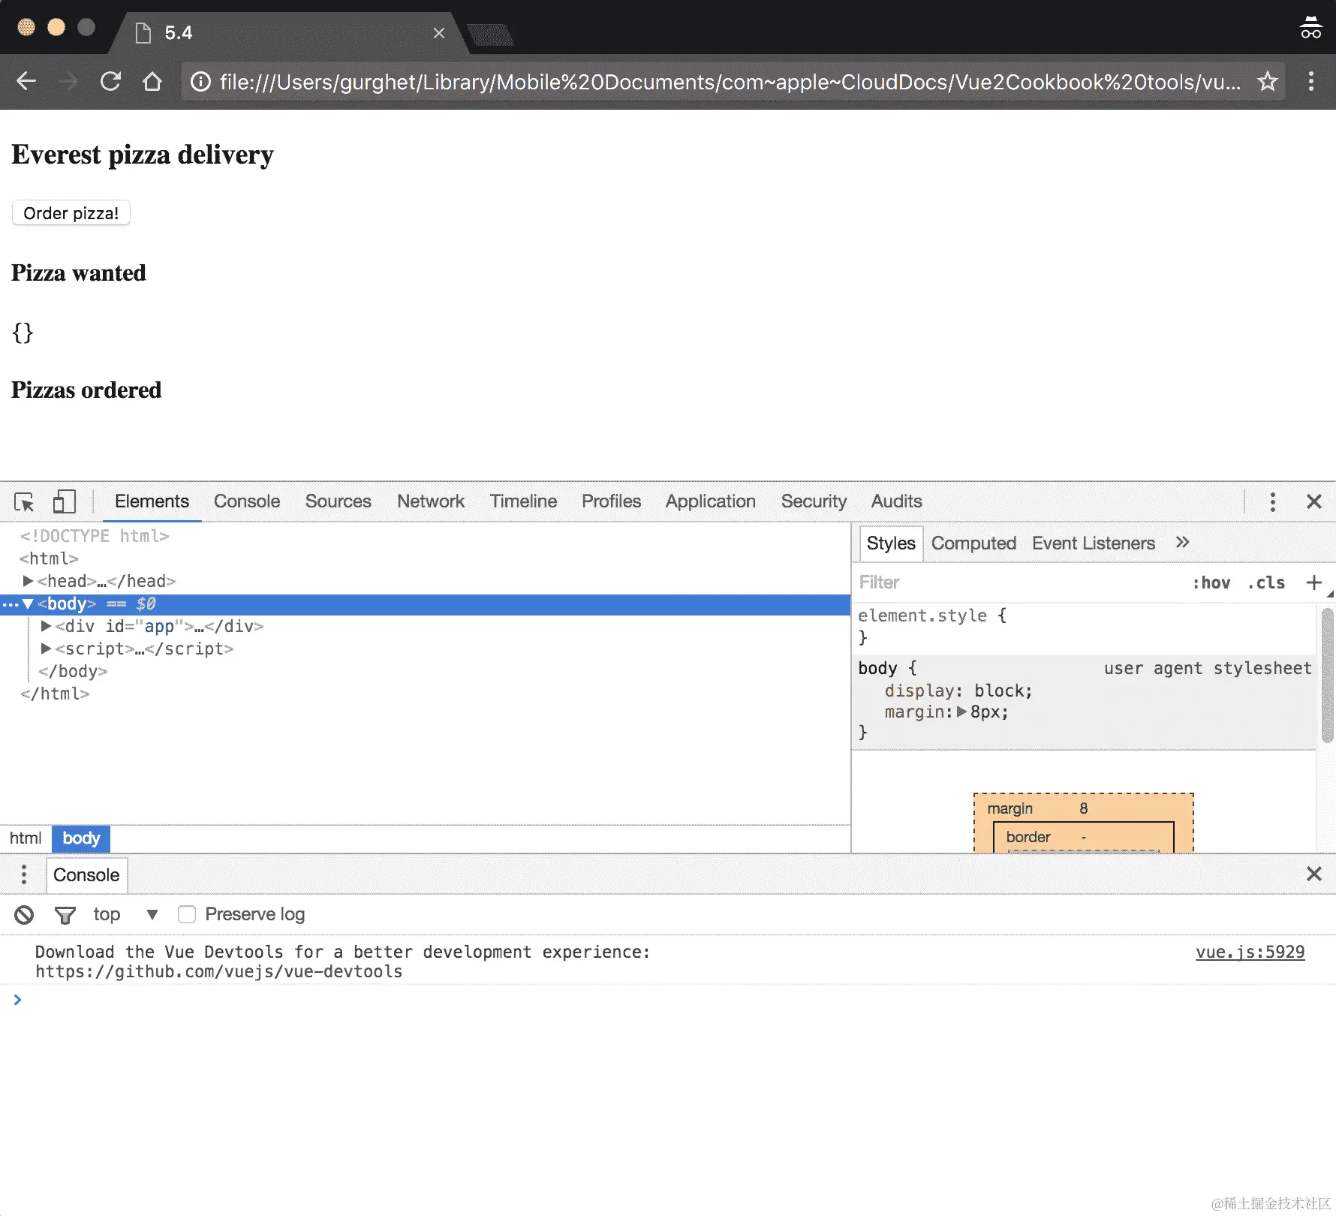Screen dimensions: 1336x1216
Task: Open Chrome's three-dot menu
Action: pyautogui.click(x=1311, y=81)
